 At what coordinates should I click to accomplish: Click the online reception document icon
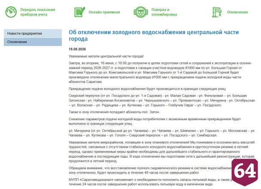[x=79, y=12]
